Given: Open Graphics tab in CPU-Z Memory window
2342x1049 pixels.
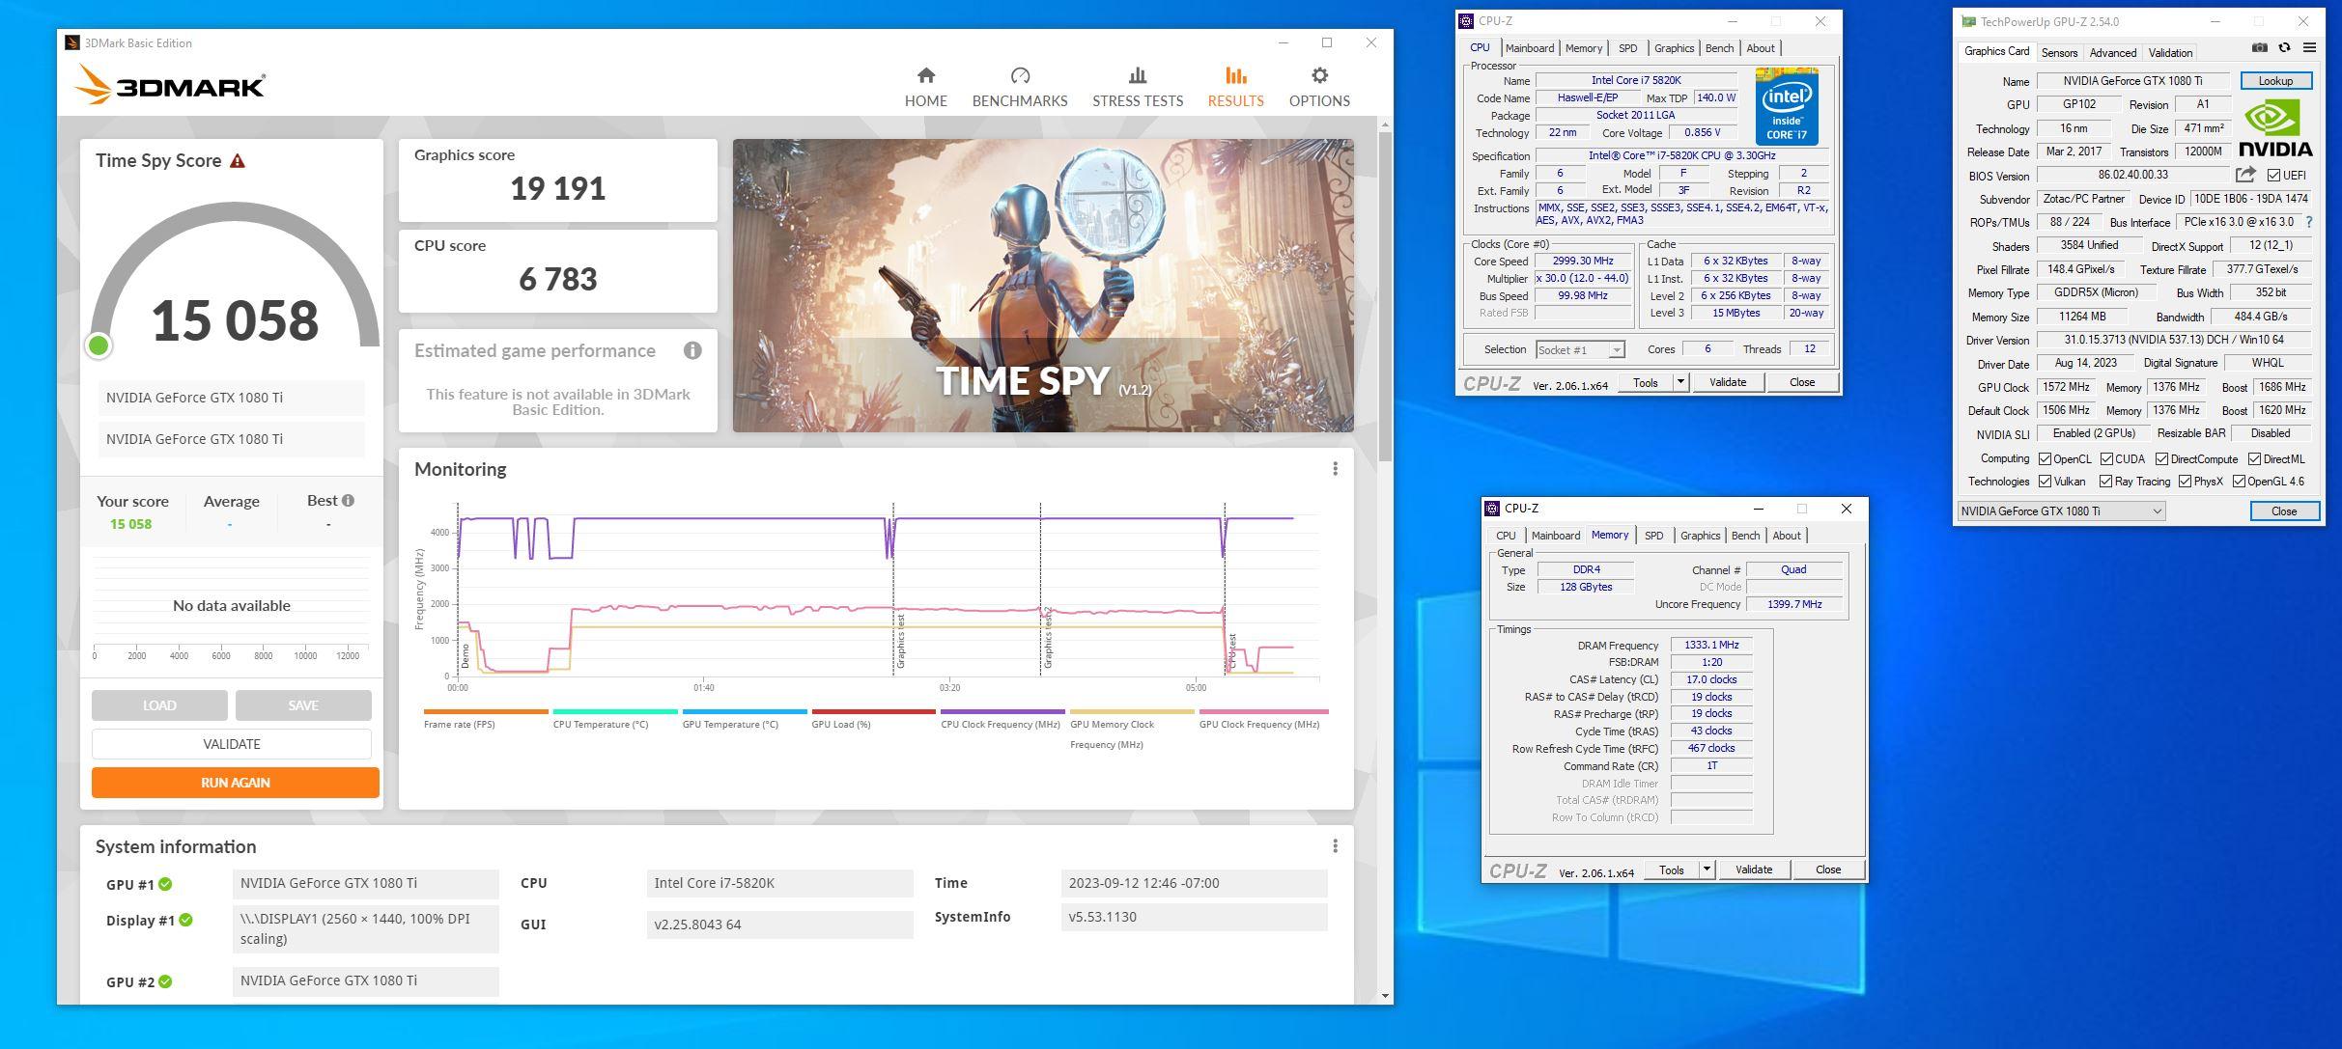Looking at the screenshot, I should coord(1700,536).
